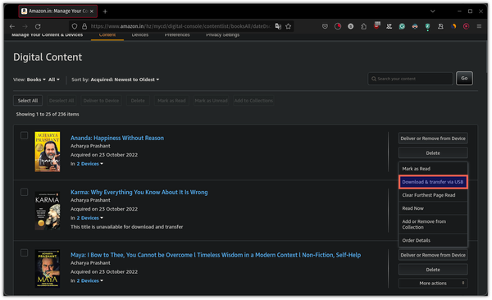The height and width of the screenshot is (300, 492).
Task: Open Maya: I Bow to Thee title link
Action: [216, 255]
